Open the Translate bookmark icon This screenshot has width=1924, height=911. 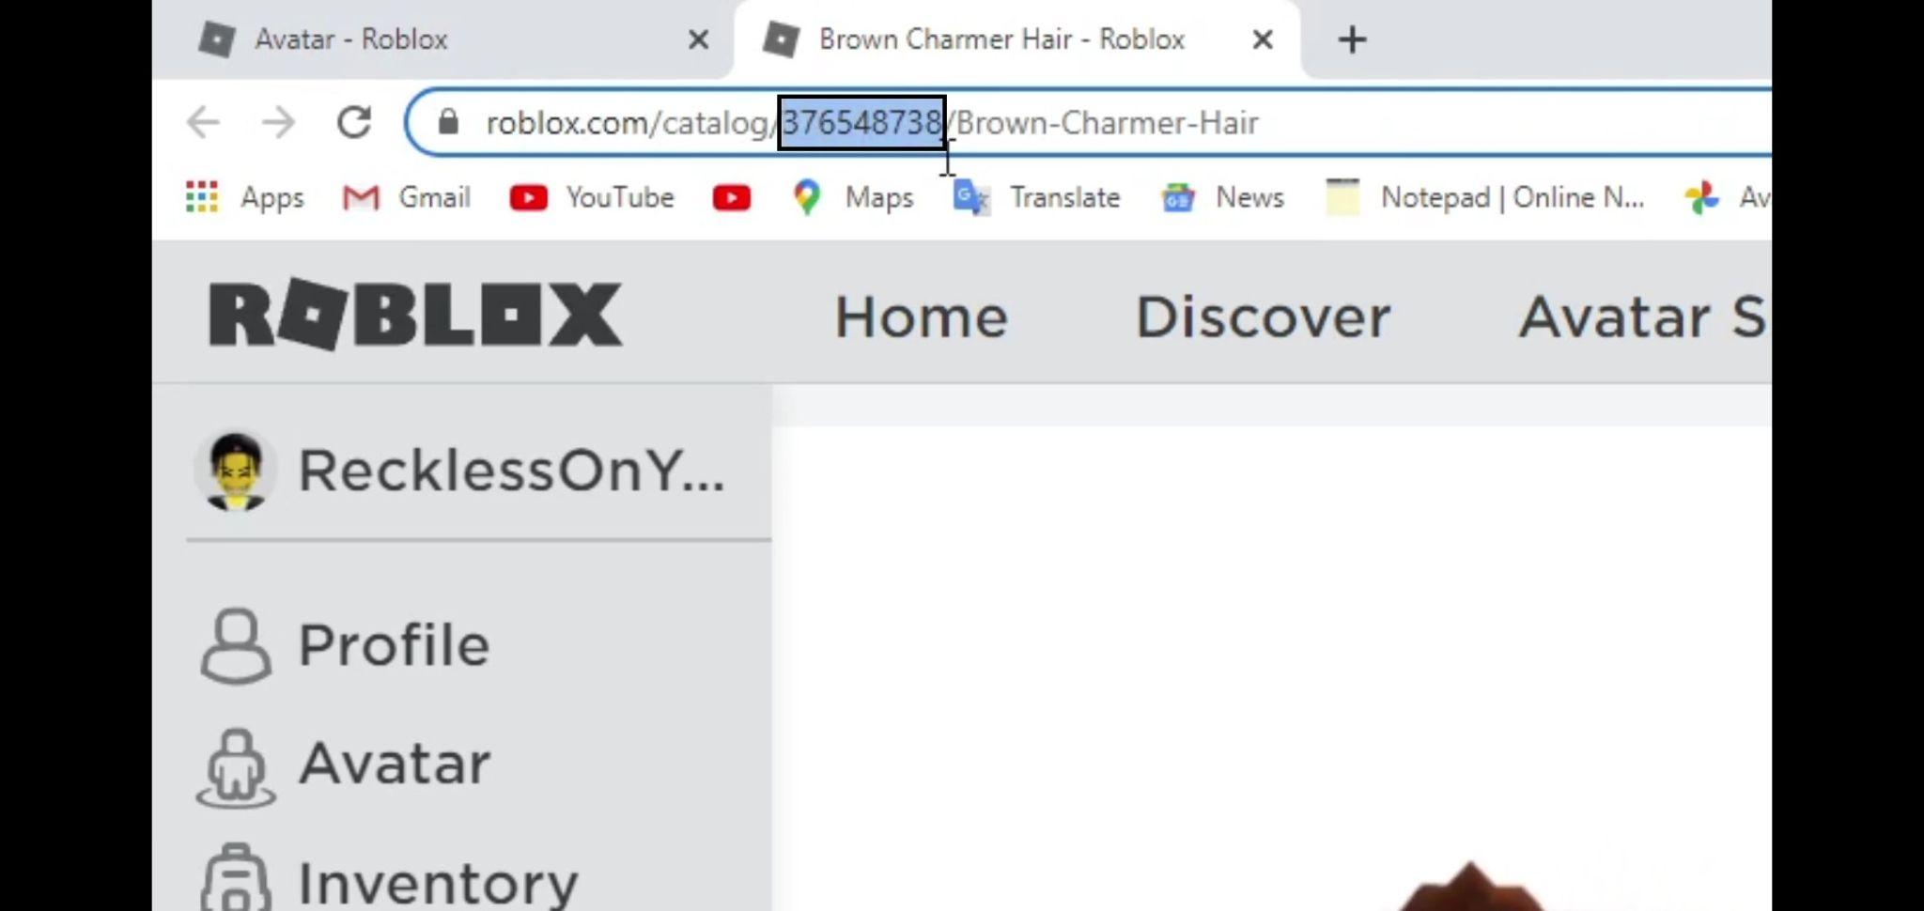pos(971,198)
